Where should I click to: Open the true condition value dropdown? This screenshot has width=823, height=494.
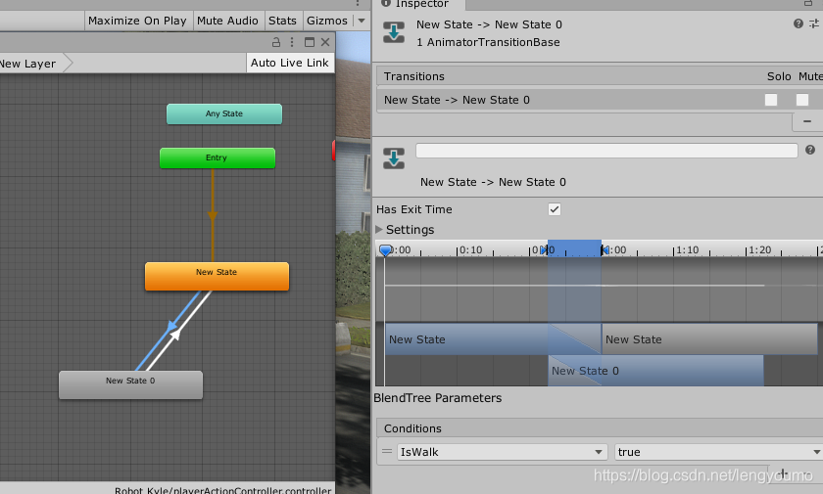pyautogui.click(x=719, y=452)
